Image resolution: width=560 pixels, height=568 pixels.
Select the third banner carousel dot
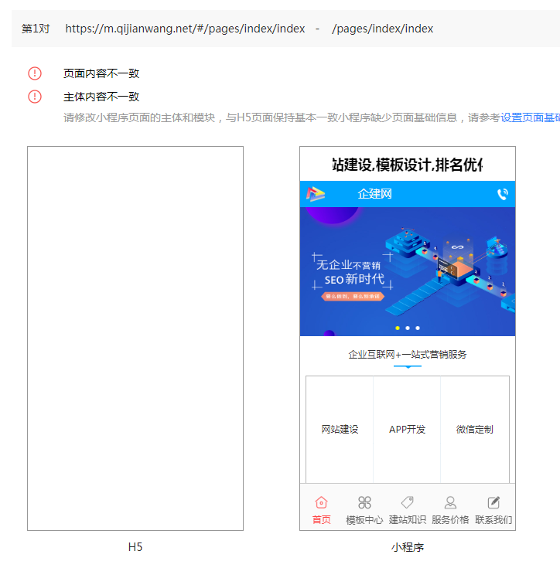pos(418,328)
